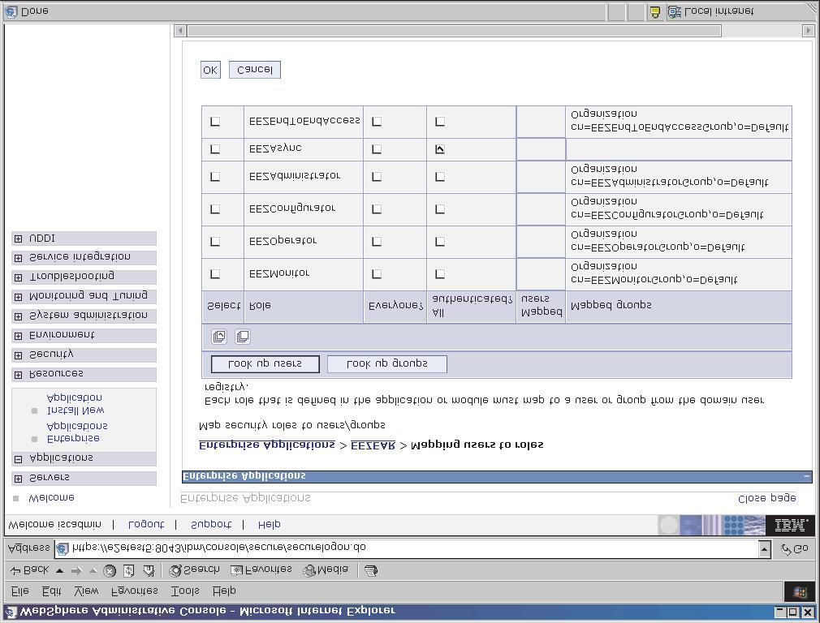This screenshot has width=820, height=623.
Task: Open the Media toolbar button
Action: pyautogui.click(x=326, y=570)
